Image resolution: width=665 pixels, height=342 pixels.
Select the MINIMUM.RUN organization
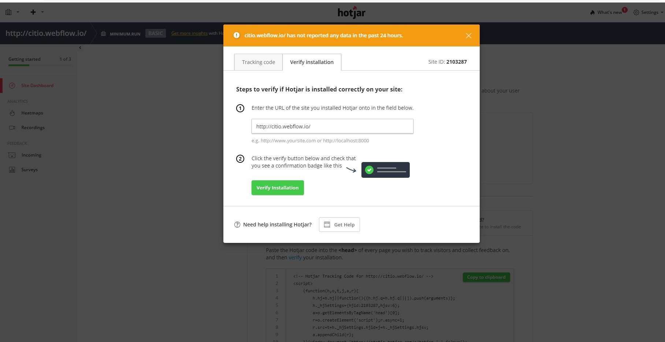click(x=125, y=34)
